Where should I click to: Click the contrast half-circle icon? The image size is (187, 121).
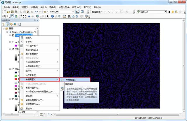tap(169, 12)
